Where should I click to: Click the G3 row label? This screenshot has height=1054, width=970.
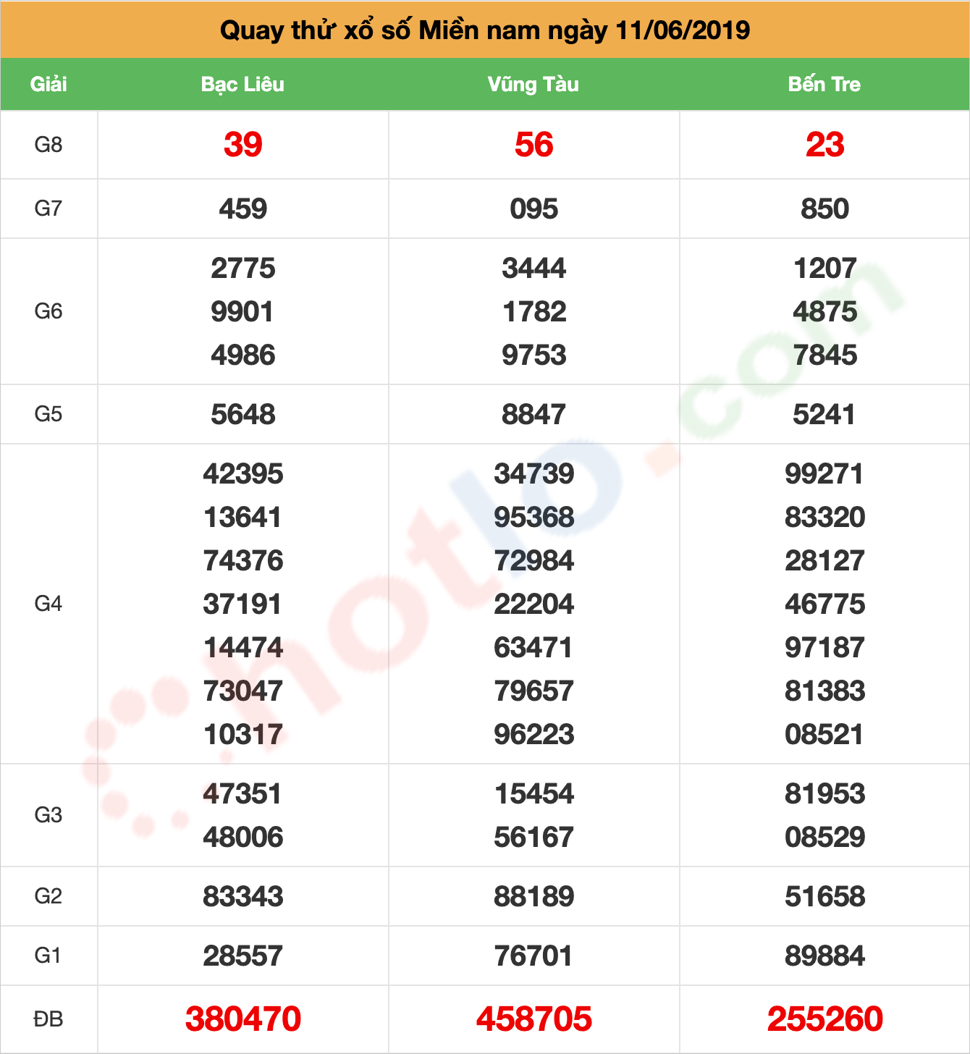point(48,815)
